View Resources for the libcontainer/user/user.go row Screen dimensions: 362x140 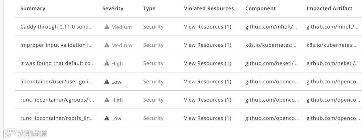pos(207,82)
